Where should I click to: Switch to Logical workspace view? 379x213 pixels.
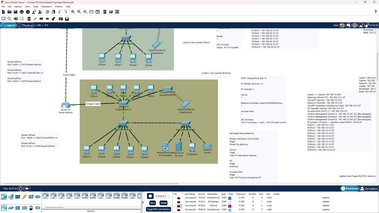tap(8, 25)
